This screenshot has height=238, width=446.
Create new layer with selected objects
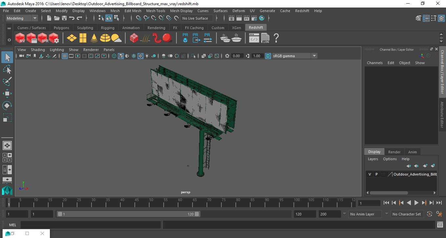click(433, 166)
